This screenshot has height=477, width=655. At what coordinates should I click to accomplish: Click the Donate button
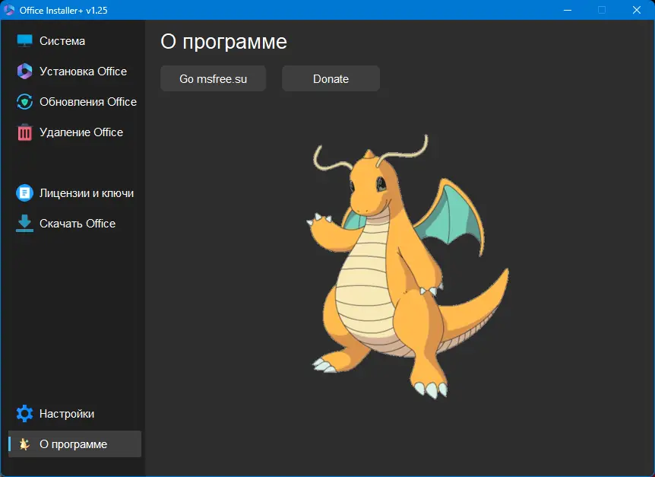point(331,78)
